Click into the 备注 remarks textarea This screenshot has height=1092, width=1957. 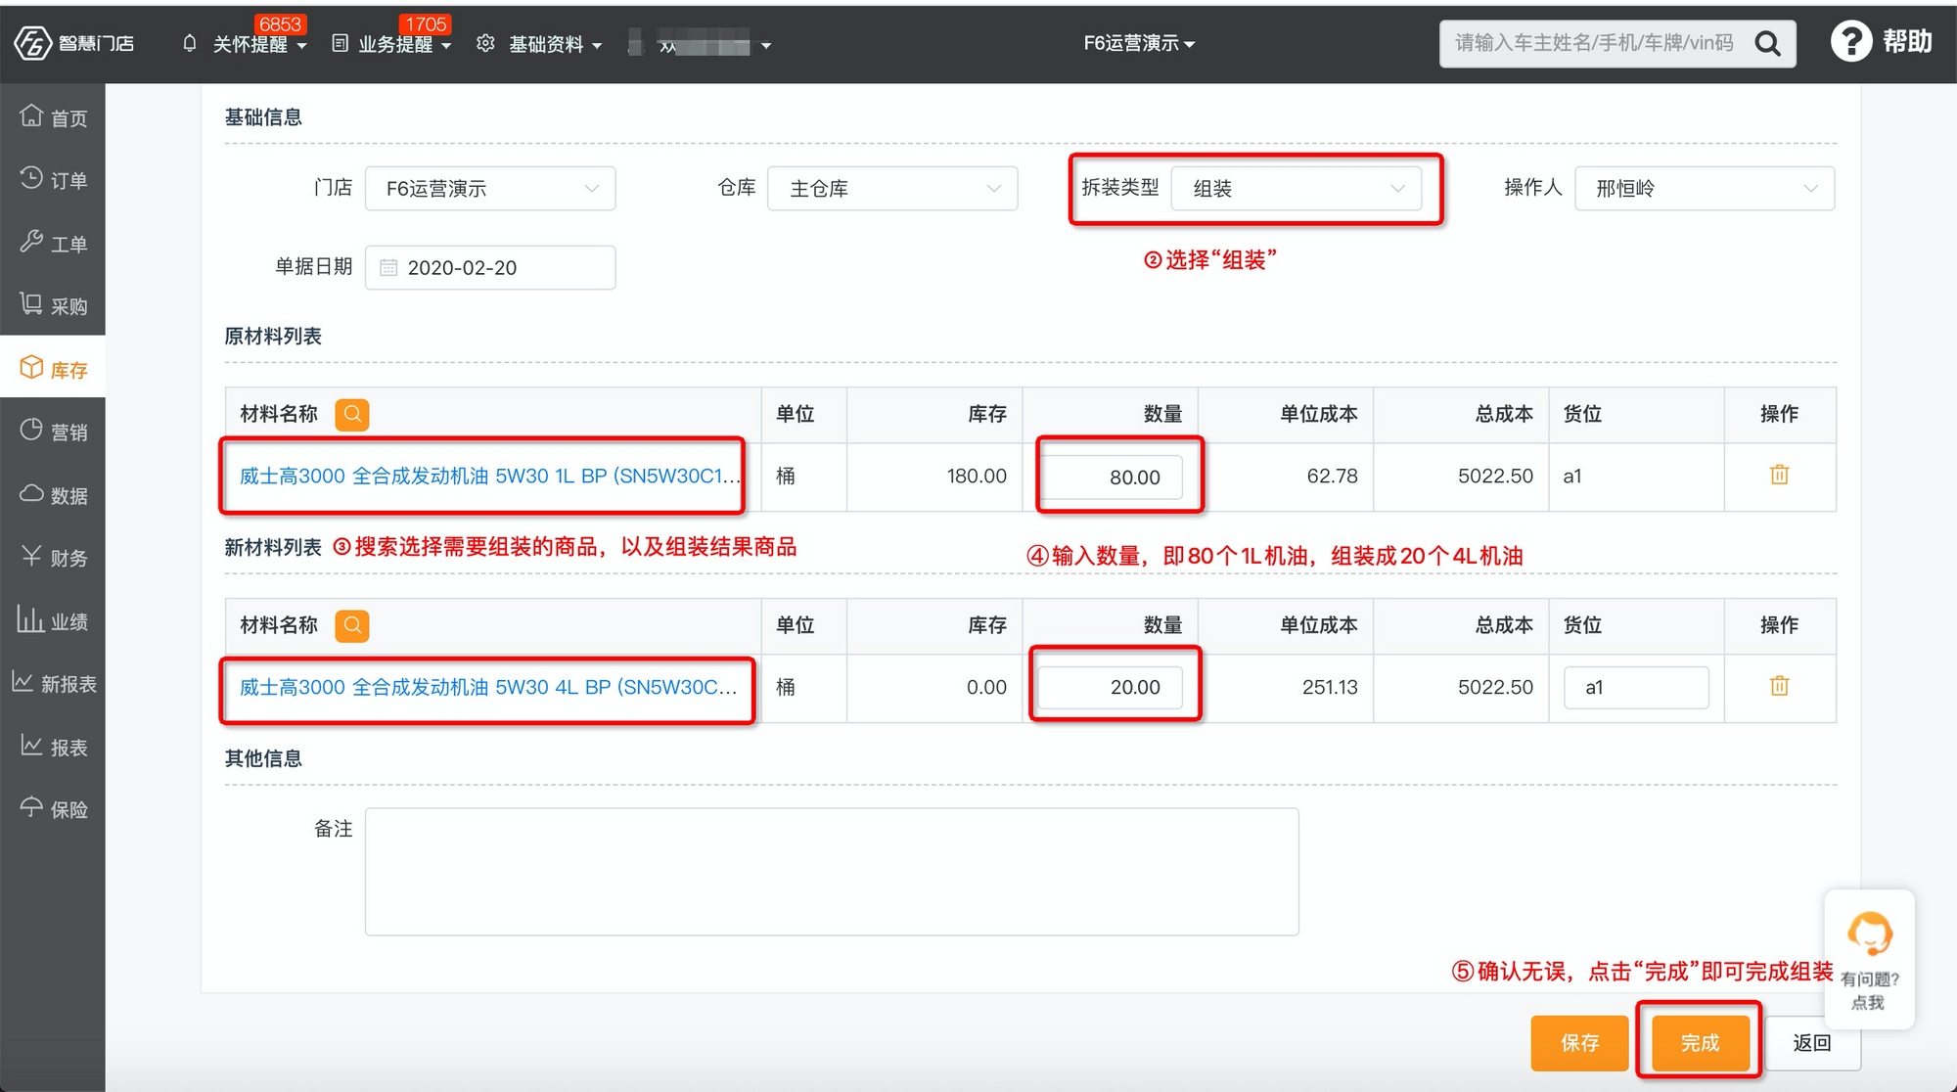pos(832,871)
